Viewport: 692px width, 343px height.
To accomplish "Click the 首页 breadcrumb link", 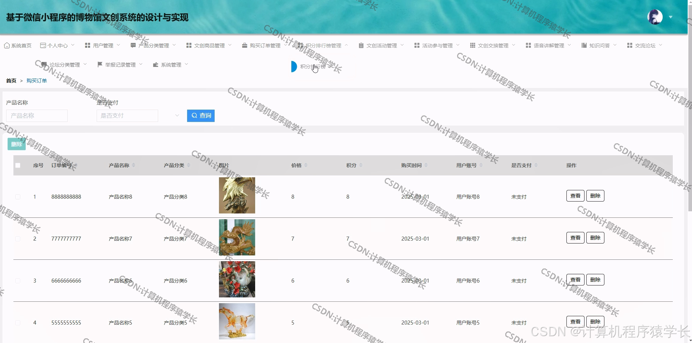I will (x=11, y=81).
